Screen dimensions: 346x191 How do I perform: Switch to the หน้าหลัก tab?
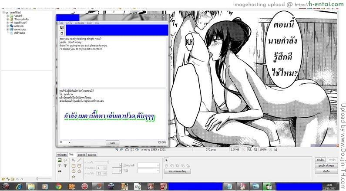coord(62,155)
